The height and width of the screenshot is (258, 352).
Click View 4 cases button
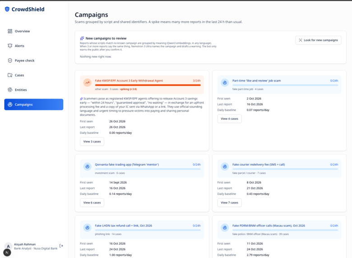[x=229, y=119]
